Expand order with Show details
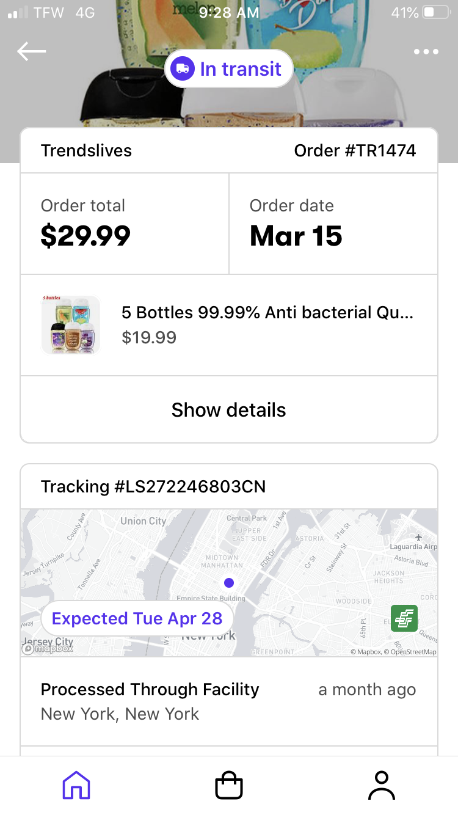Viewport: 458px width, 815px height. pyautogui.click(x=229, y=409)
